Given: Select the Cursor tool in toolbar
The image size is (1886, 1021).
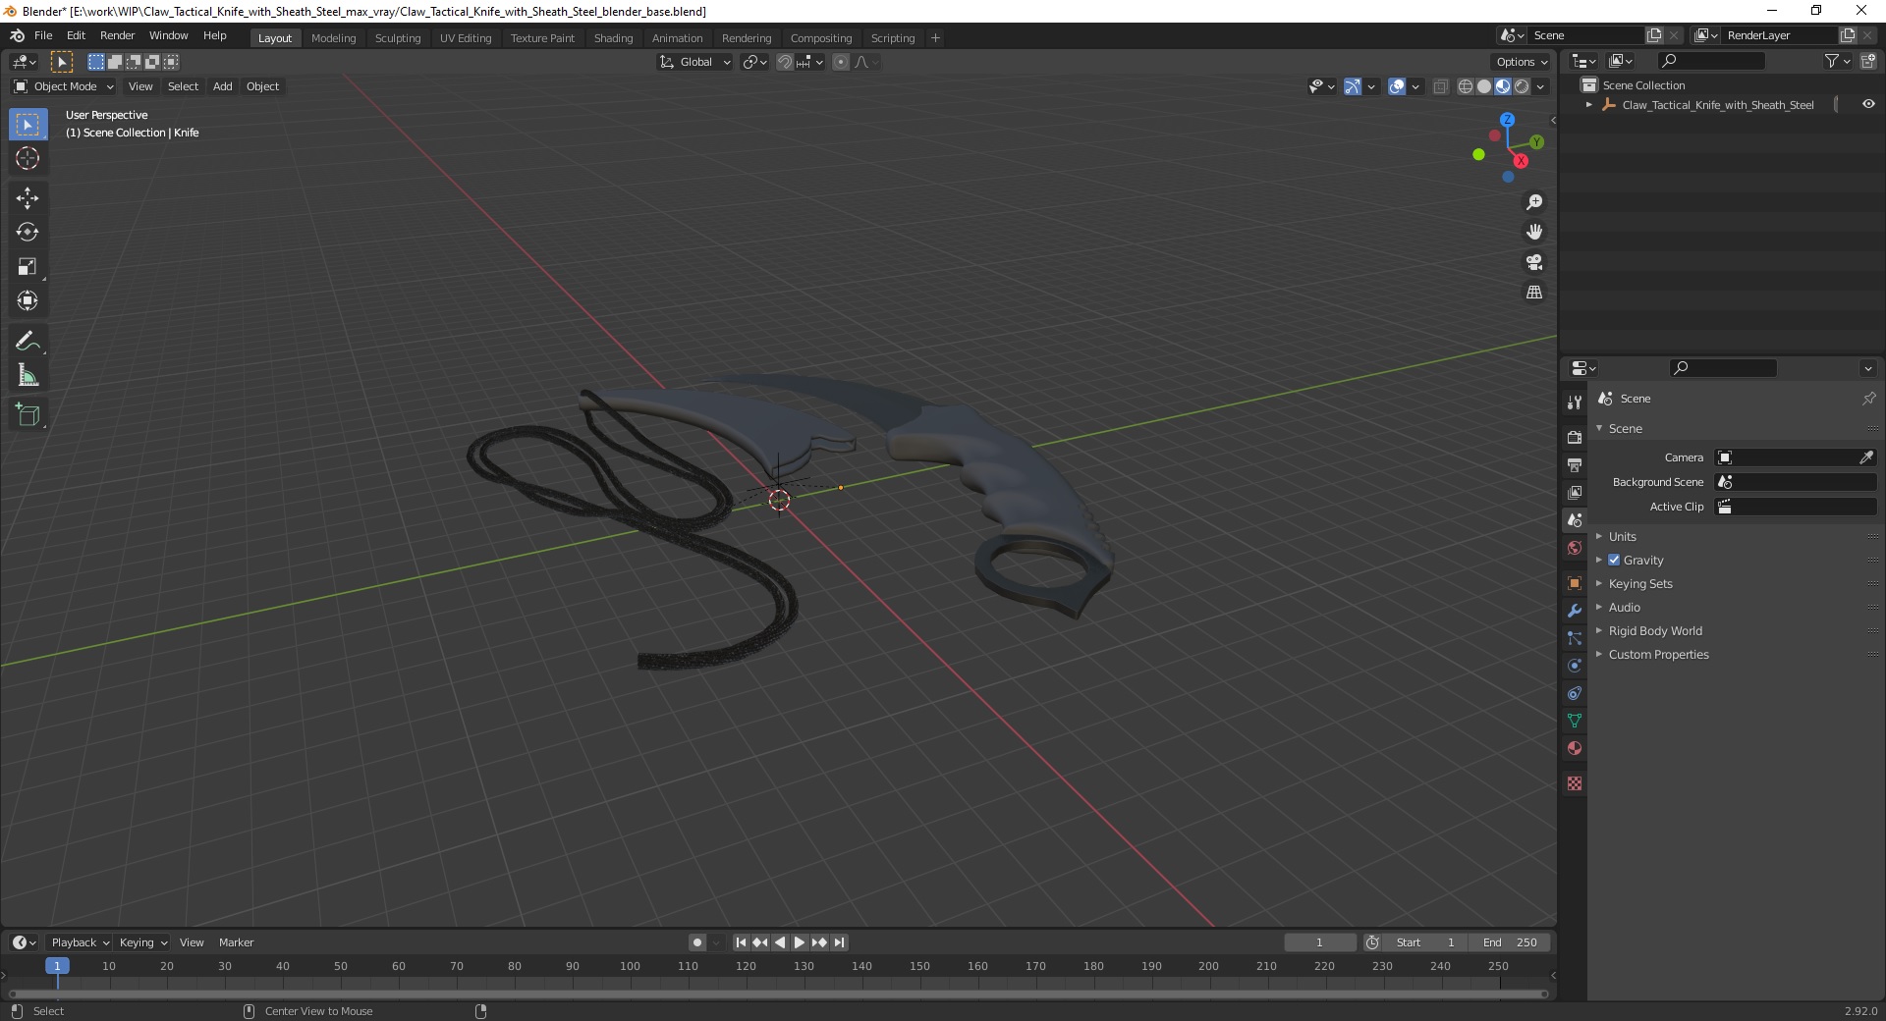Looking at the screenshot, I should tap(28, 158).
